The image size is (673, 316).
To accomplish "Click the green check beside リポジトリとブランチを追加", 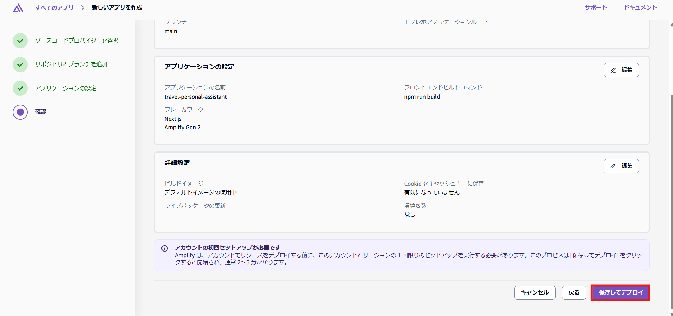I will [x=20, y=64].
